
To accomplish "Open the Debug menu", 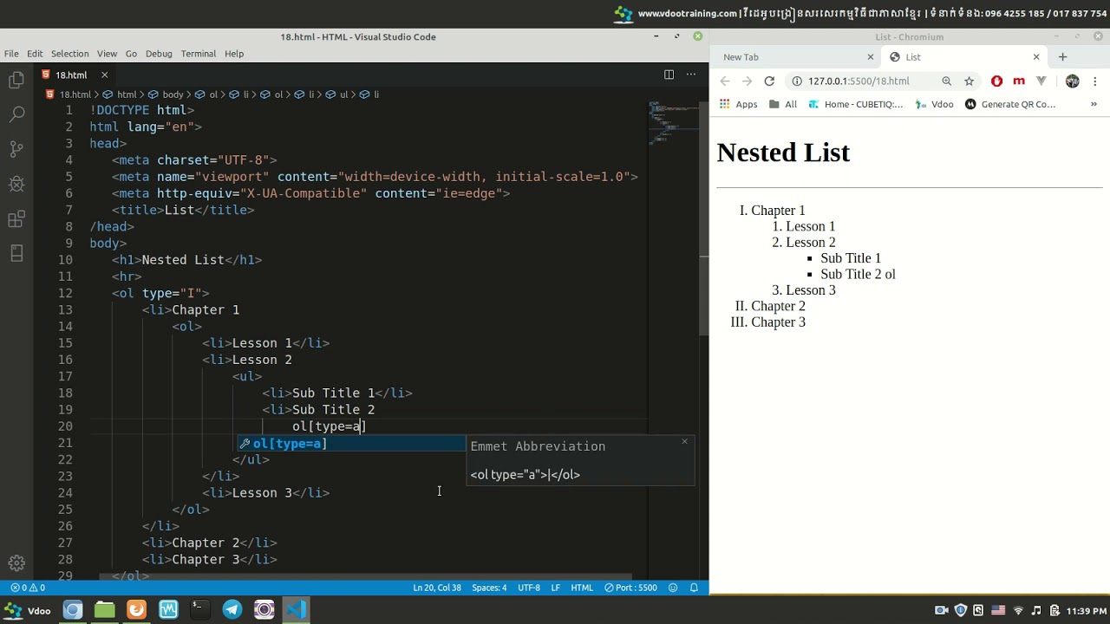I will [x=159, y=54].
